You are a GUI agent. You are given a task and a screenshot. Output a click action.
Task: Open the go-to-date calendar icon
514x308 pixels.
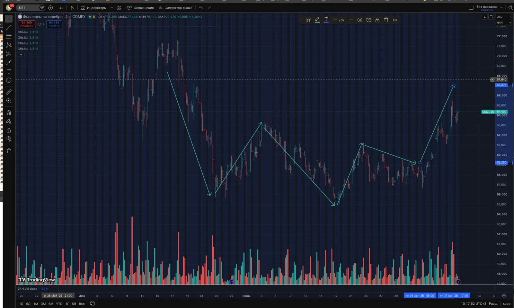point(93,303)
